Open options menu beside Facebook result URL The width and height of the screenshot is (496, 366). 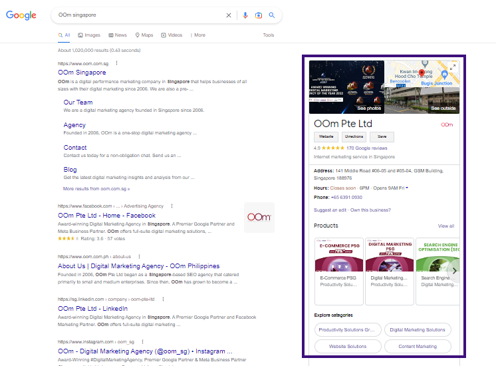pos(172,206)
